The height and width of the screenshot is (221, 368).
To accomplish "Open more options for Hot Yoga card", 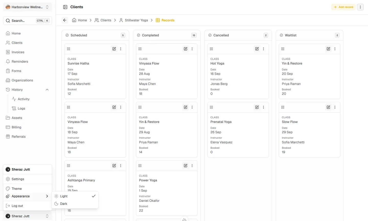I will [263, 49].
